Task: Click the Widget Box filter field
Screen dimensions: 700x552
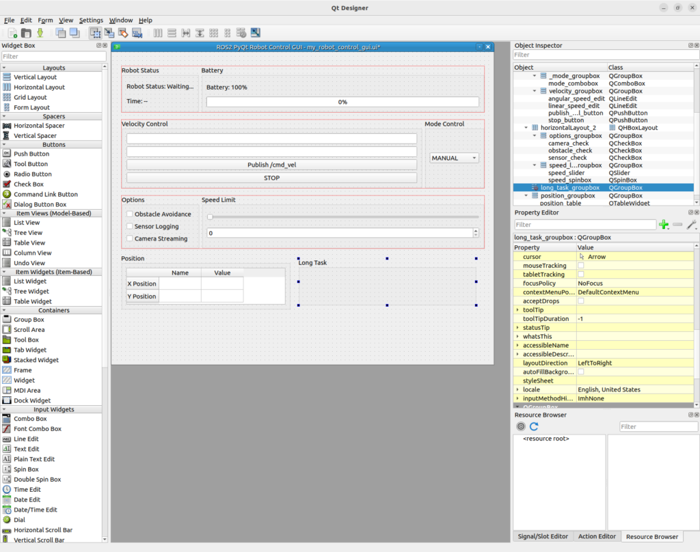Action: [53, 56]
